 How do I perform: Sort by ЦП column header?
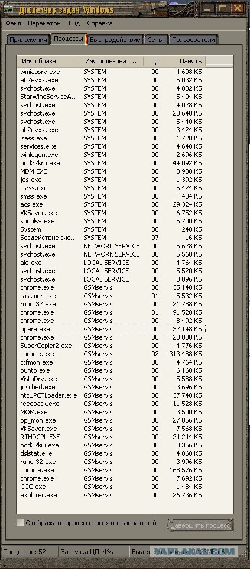coord(154,61)
